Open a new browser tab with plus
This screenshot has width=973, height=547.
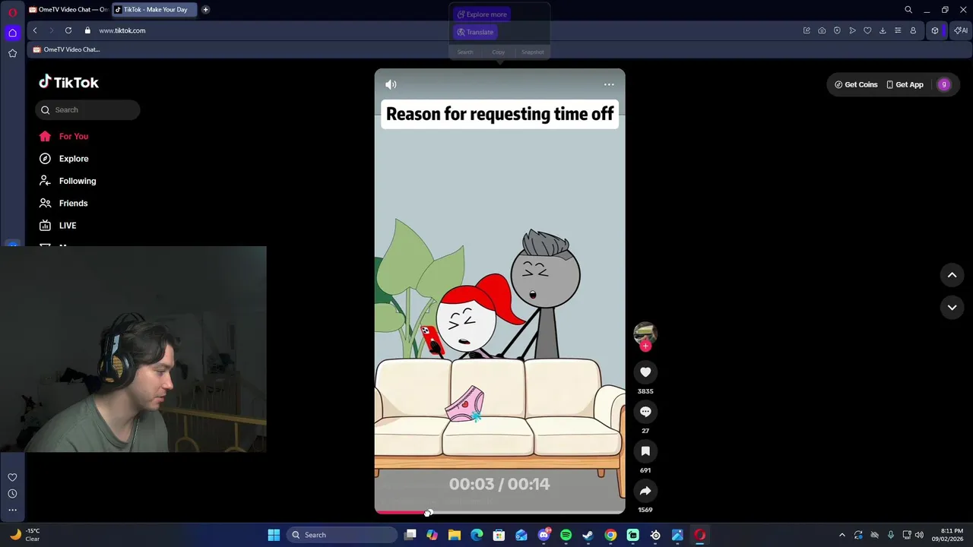point(205,10)
